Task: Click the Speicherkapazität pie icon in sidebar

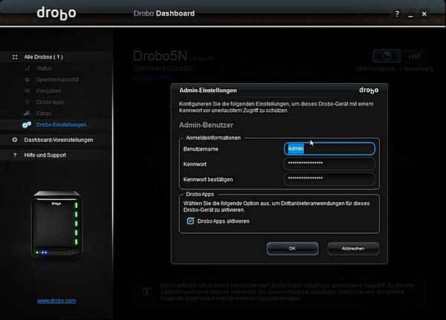Action: [27, 79]
